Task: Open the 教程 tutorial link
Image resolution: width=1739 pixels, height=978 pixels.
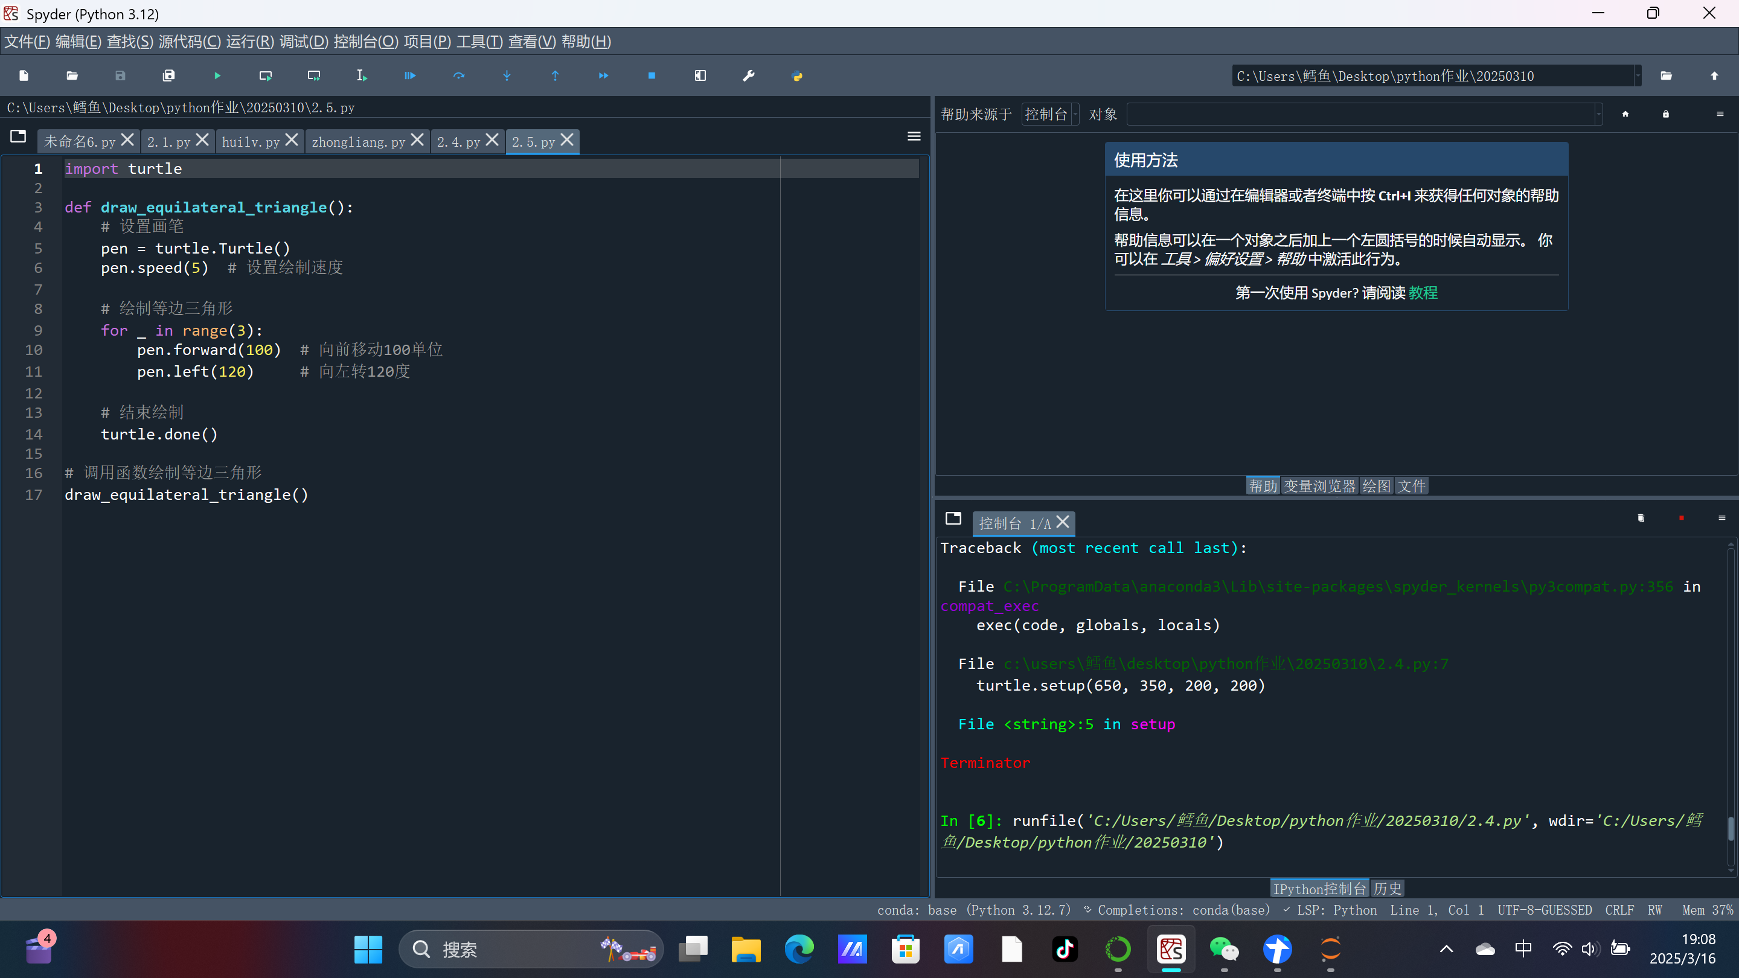Action: click(x=1423, y=292)
